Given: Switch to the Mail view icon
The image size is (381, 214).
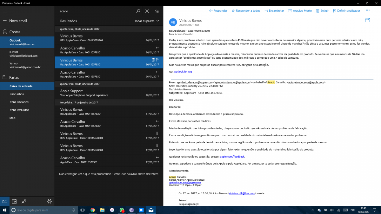Looking at the screenshot, I should (x=4, y=201).
